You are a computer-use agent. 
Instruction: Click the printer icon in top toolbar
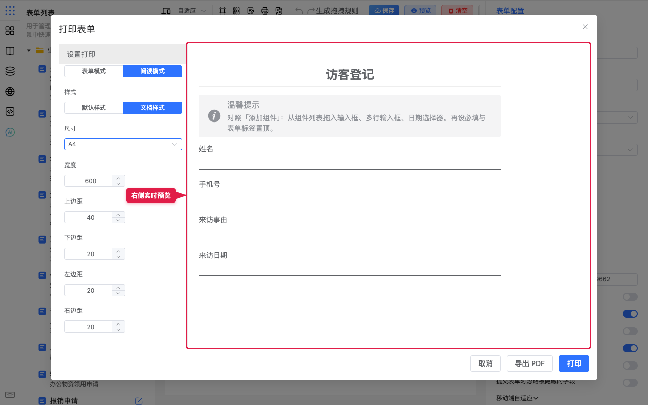[x=265, y=11]
